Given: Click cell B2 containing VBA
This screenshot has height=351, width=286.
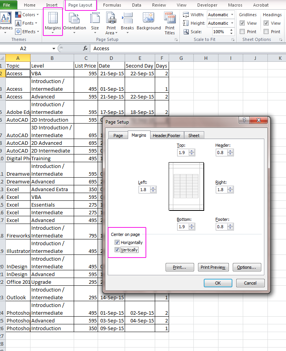Looking at the screenshot, I should tap(52, 73).
